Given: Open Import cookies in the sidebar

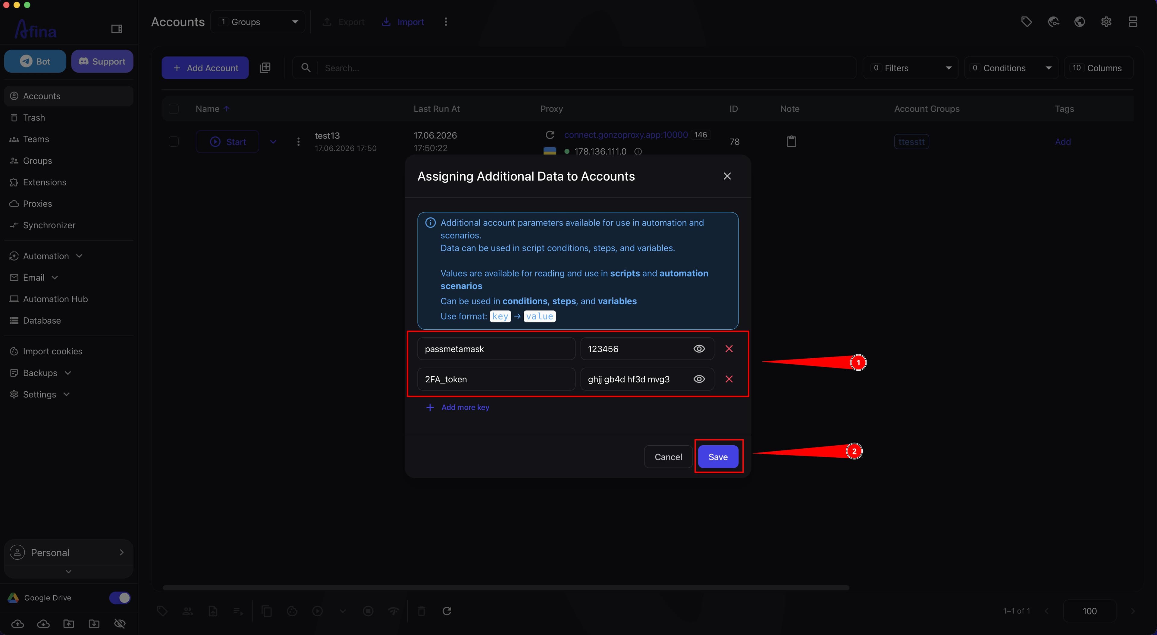Looking at the screenshot, I should [68, 351].
